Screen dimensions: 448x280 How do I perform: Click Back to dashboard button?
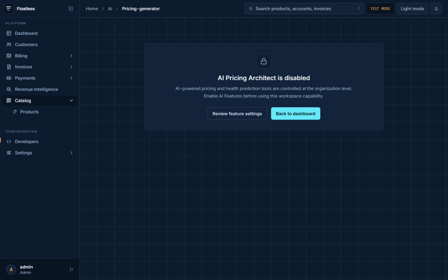[296, 114]
